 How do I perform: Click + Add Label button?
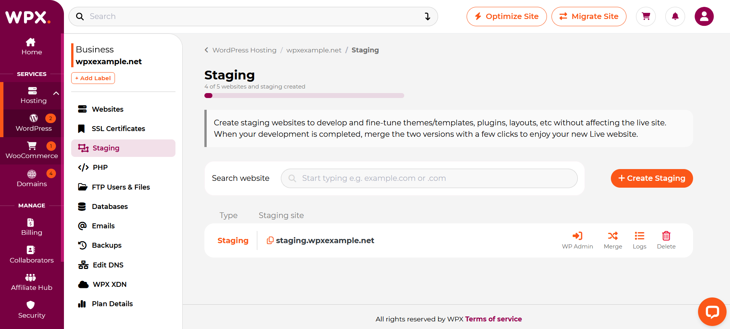93,78
